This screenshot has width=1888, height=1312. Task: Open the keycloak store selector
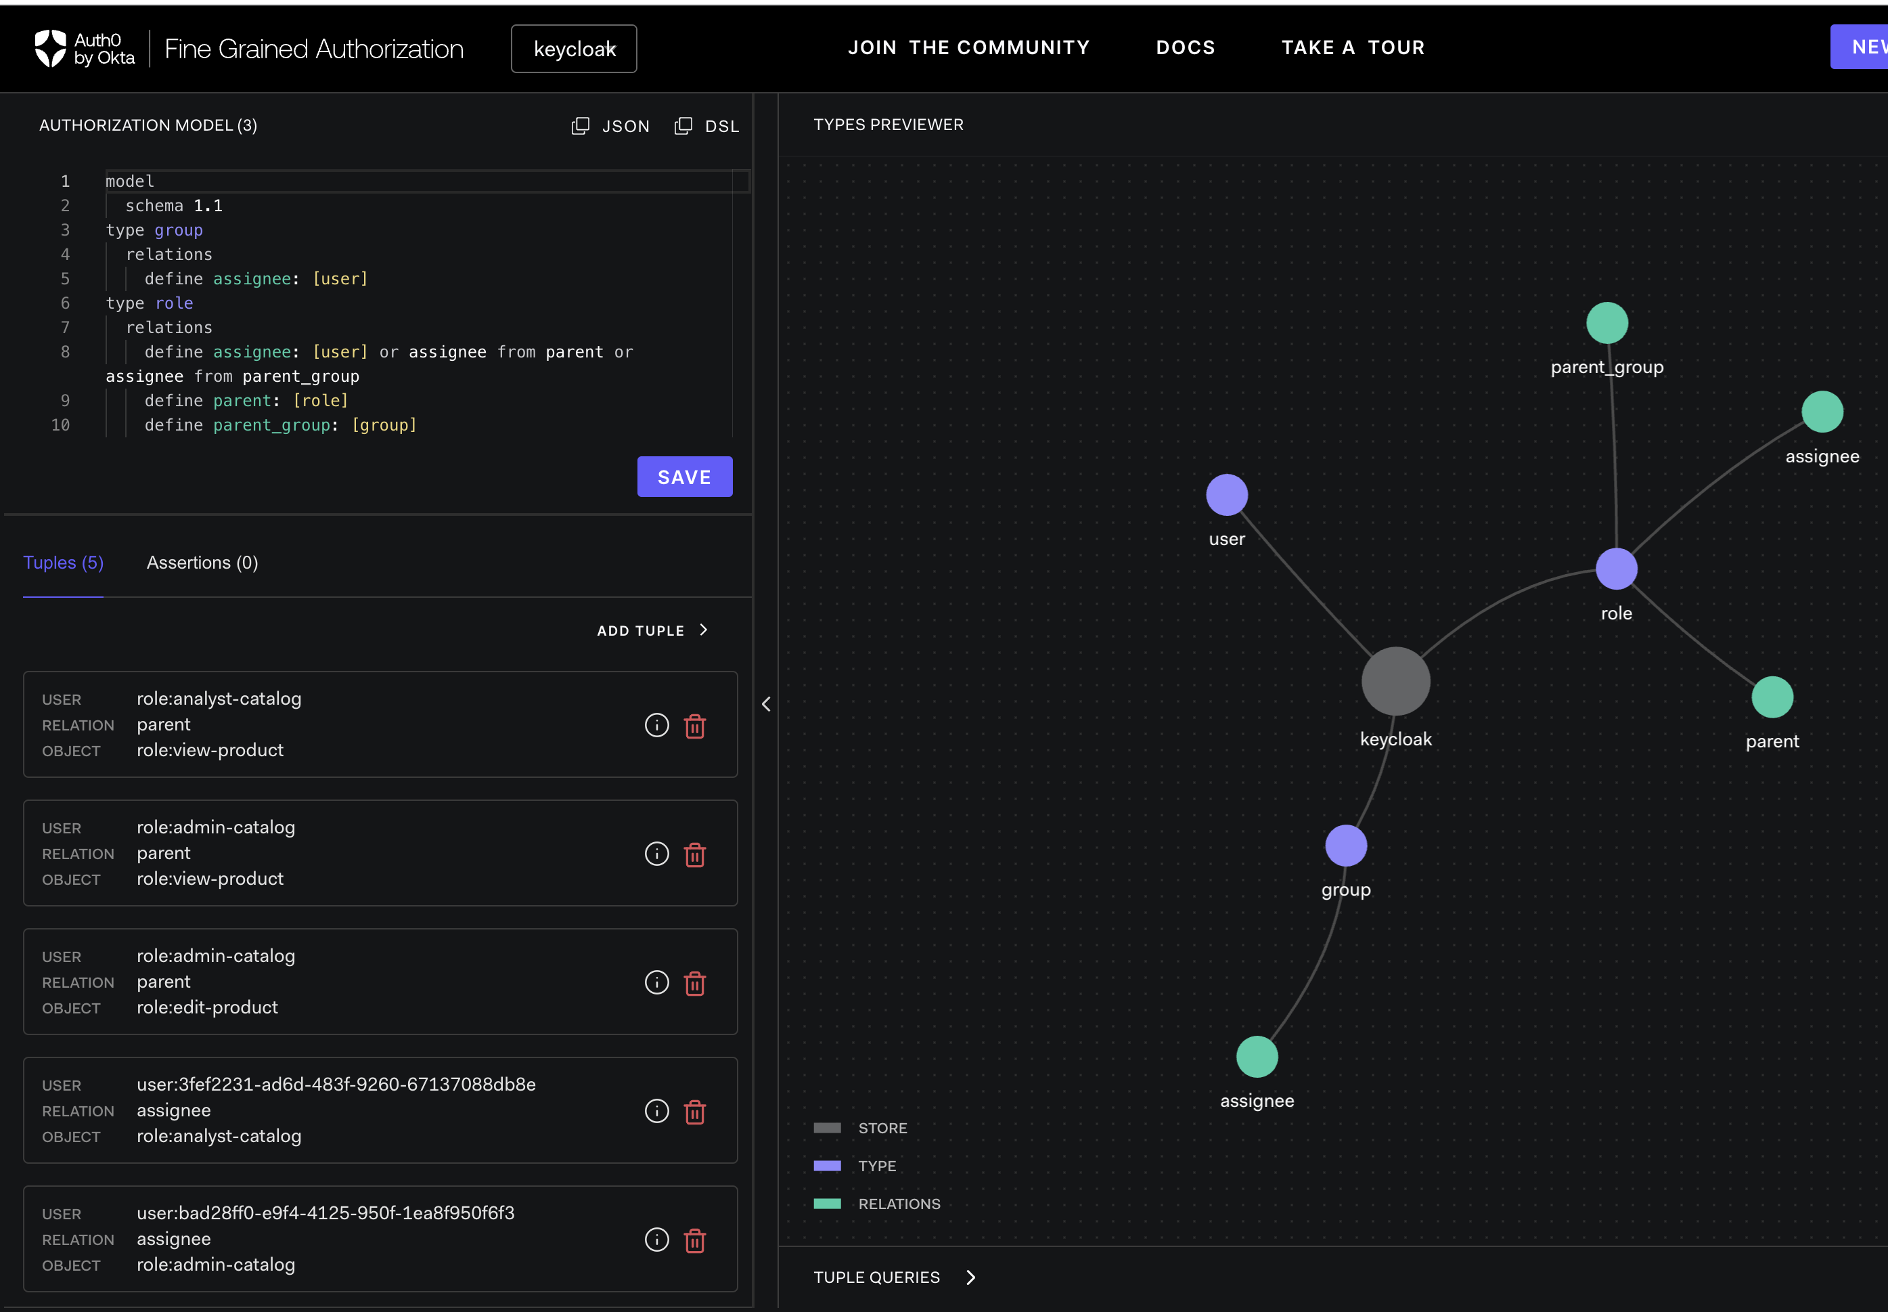(x=573, y=49)
